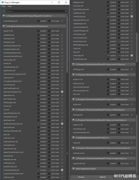Click info icon for objExport.mll in right panel
The width and height of the screenshot is (139, 180).
tap(132, 2)
